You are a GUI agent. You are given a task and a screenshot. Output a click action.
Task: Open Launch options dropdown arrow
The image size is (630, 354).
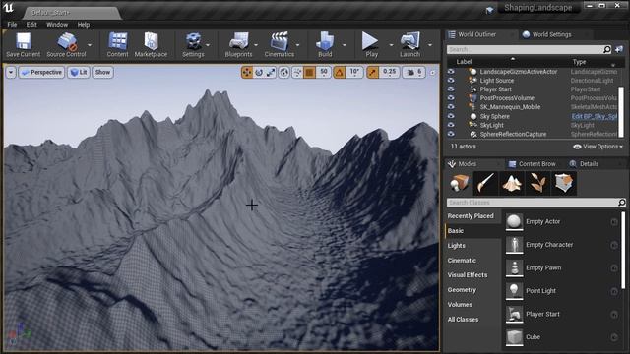(x=430, y=45)
